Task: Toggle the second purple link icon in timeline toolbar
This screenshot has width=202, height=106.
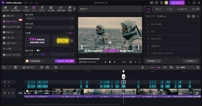Action: [159, 67]
